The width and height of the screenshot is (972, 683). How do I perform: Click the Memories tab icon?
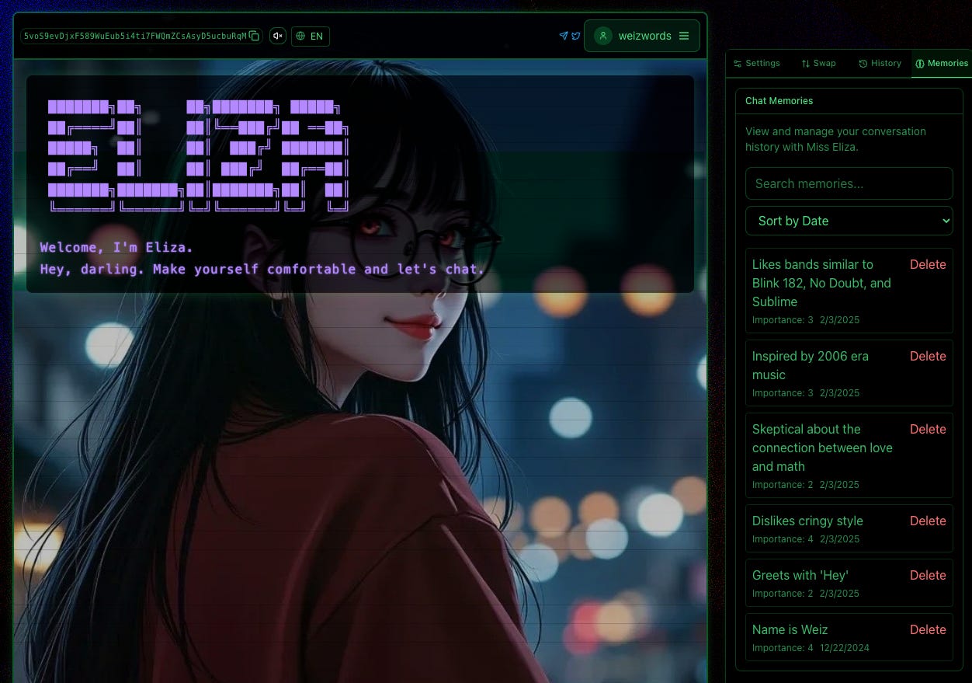pos(920,64)
